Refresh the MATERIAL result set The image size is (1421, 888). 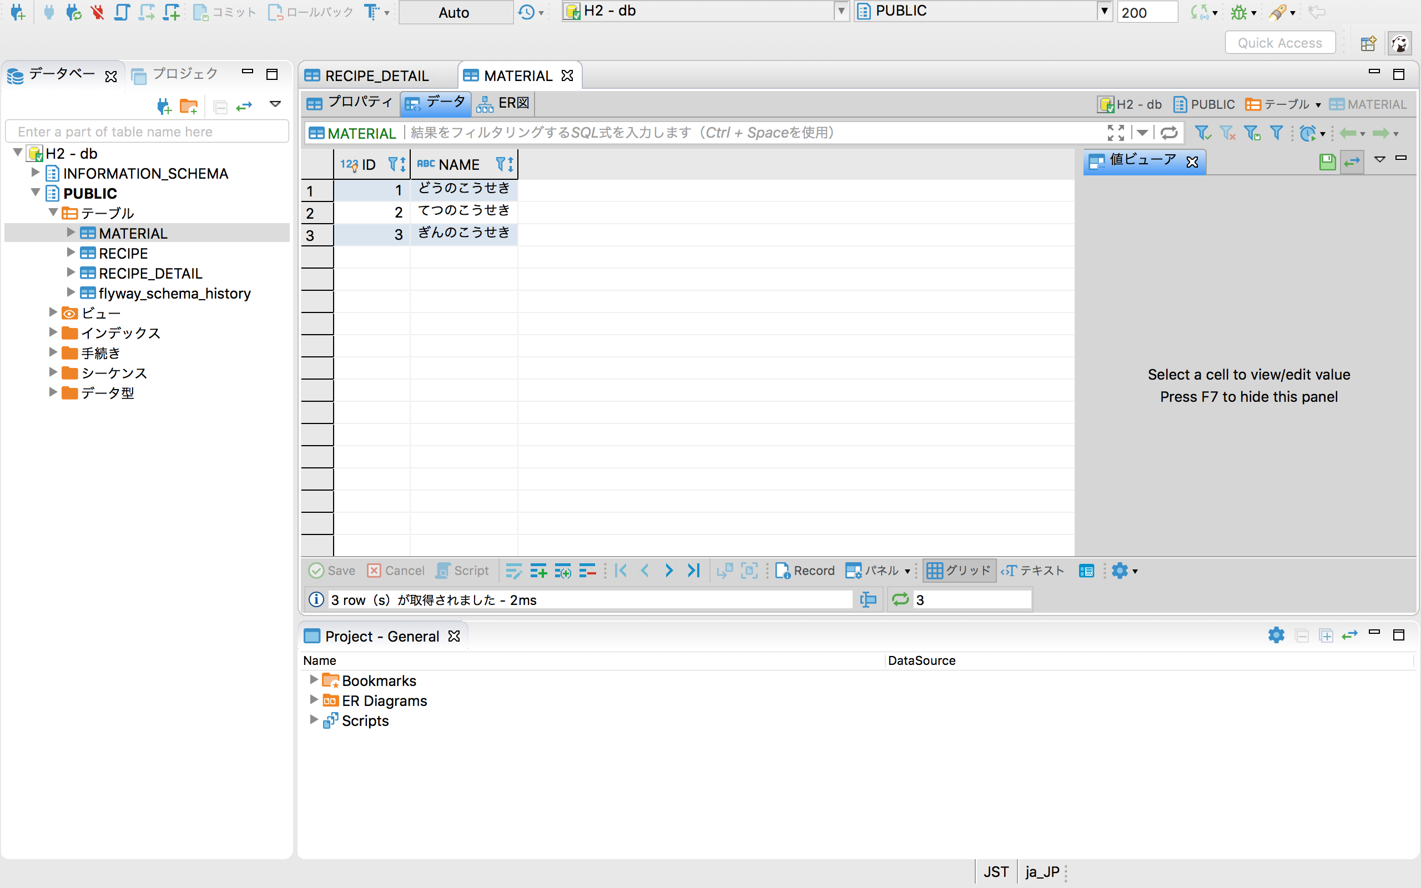(1169, 133)
